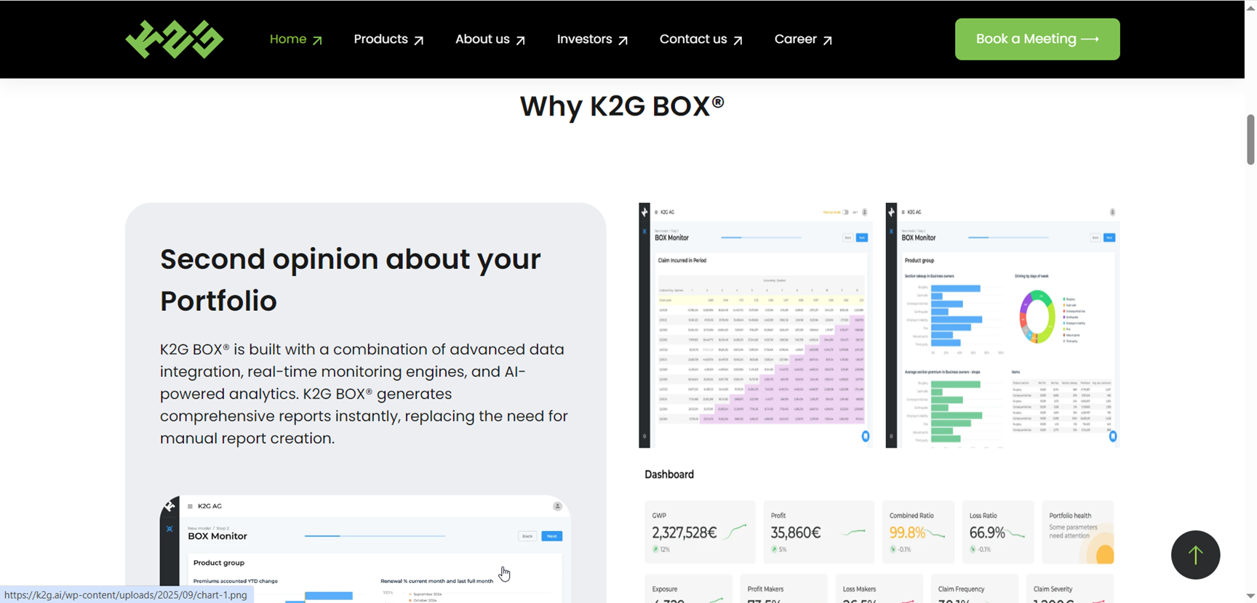Click Back button in lower BOX Monitor preview
This screenshot has height=603, width=1257.
click(527, 536)
